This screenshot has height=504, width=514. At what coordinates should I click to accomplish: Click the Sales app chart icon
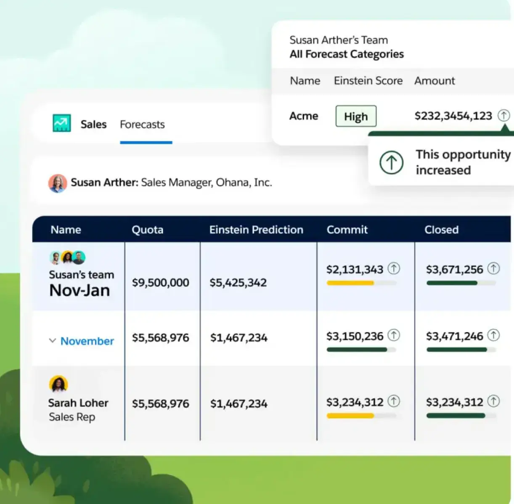coord(61,123)
